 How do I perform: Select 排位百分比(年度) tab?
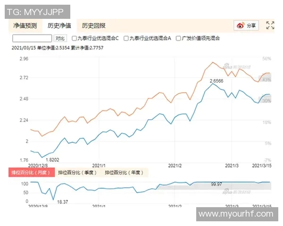(x=124, y=173)
